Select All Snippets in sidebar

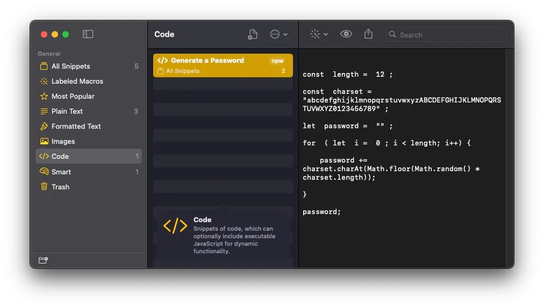(89, 66)
